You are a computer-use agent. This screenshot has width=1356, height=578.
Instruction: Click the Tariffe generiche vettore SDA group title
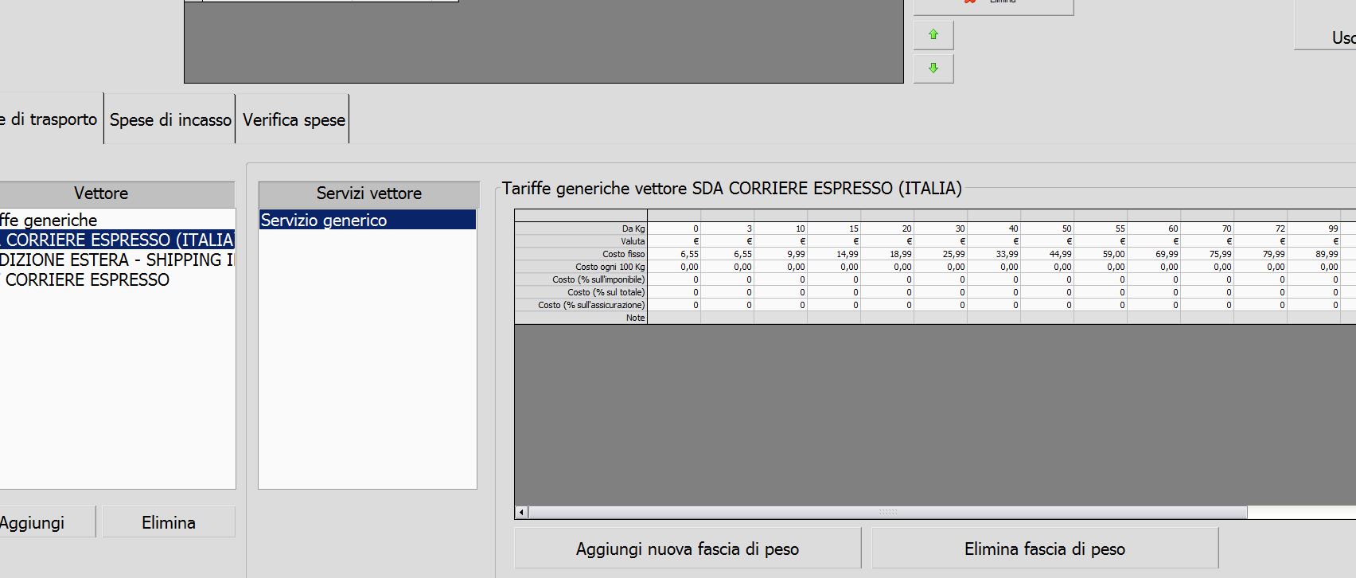click(732, 189)
